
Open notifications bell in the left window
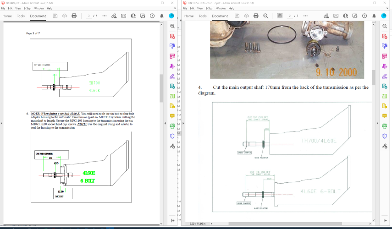162,16
